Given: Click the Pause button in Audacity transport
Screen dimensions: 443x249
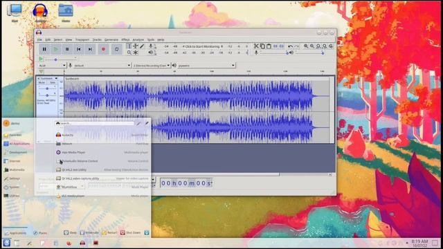Looking at the screenshot, I should click(44, 49).
